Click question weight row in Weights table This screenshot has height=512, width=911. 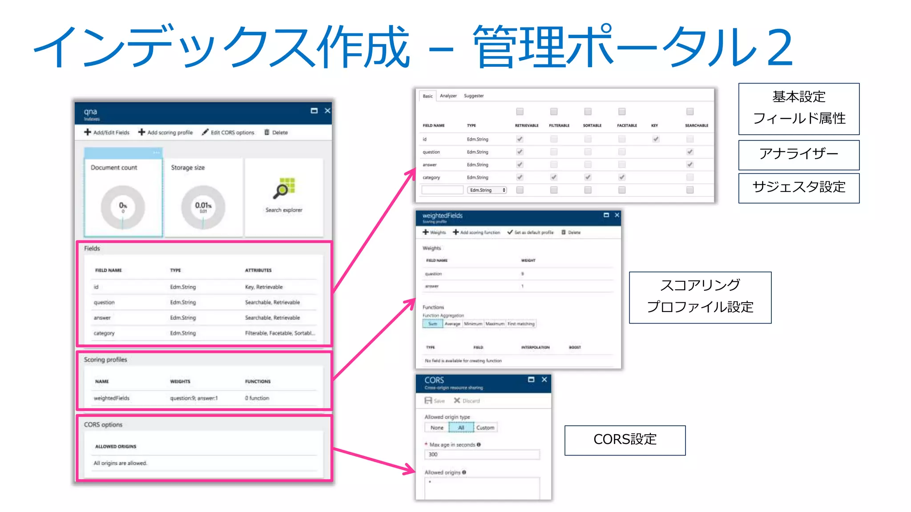click(x=518, y=274)
